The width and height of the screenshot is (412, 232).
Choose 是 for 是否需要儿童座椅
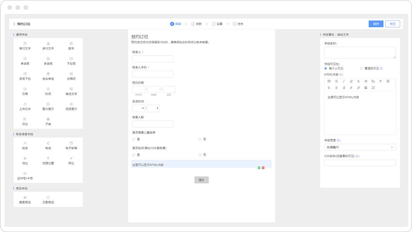133,140
